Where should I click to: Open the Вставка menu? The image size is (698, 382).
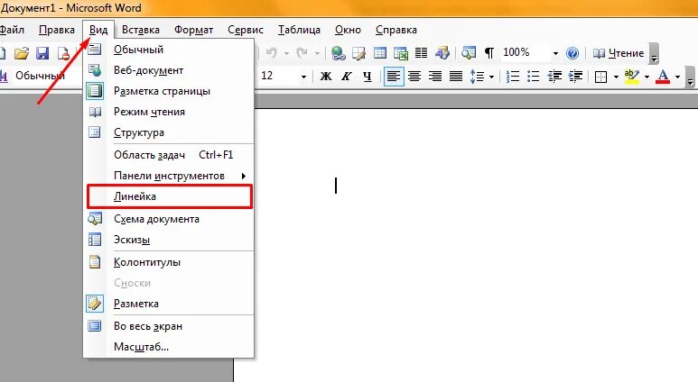141,30
